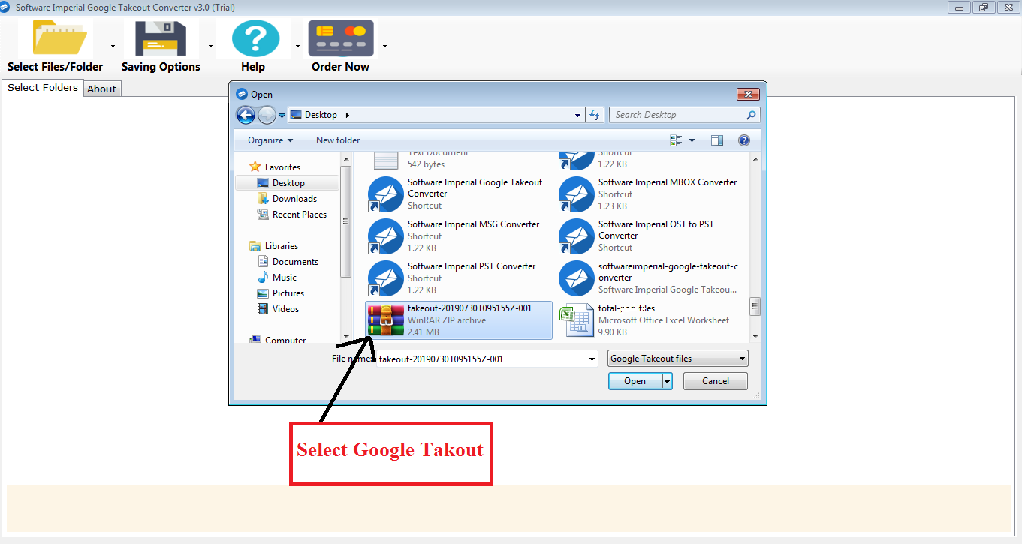Image resolution: width=1022 pixels, height=544 pixels.
Task: Click the 'Microsoft Office Excel Worksheet' text
Action: [664, 320]
